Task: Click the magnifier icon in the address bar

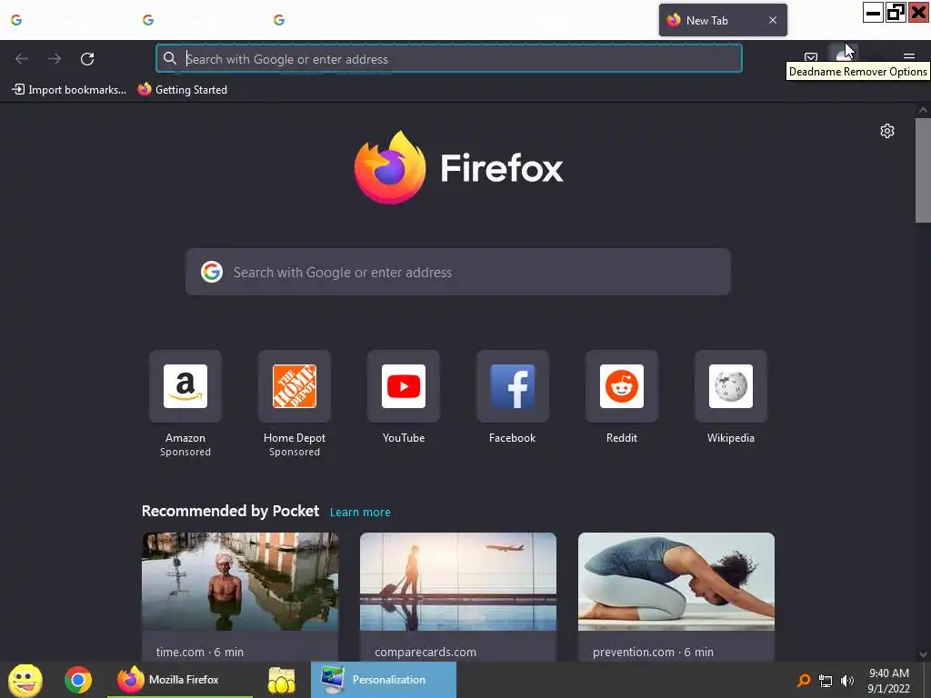Action: tap(170, 58)
